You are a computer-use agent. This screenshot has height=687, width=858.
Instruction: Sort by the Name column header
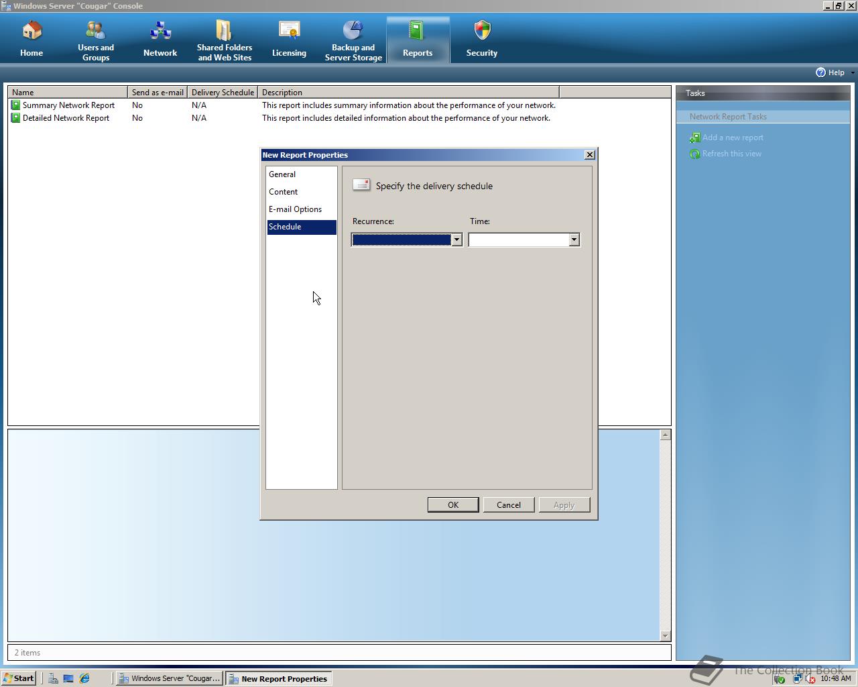click(68, 93)
